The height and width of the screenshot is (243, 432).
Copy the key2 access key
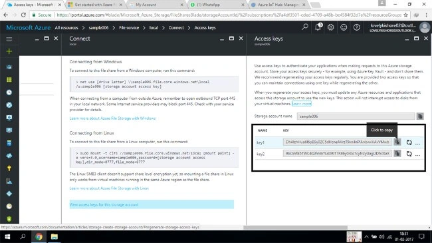[397, 153]
